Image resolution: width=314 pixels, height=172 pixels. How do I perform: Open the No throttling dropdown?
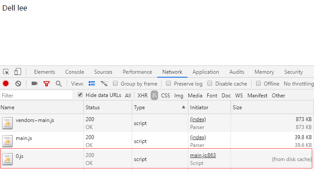tap(299, 84)
